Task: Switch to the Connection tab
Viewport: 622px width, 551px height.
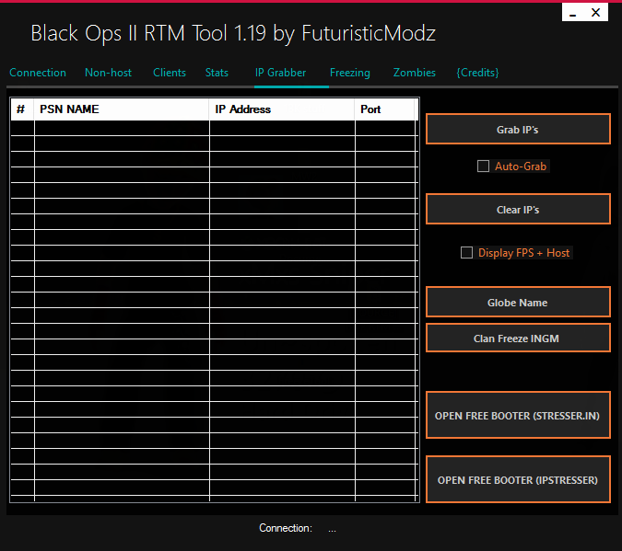Action: [38, 73]
